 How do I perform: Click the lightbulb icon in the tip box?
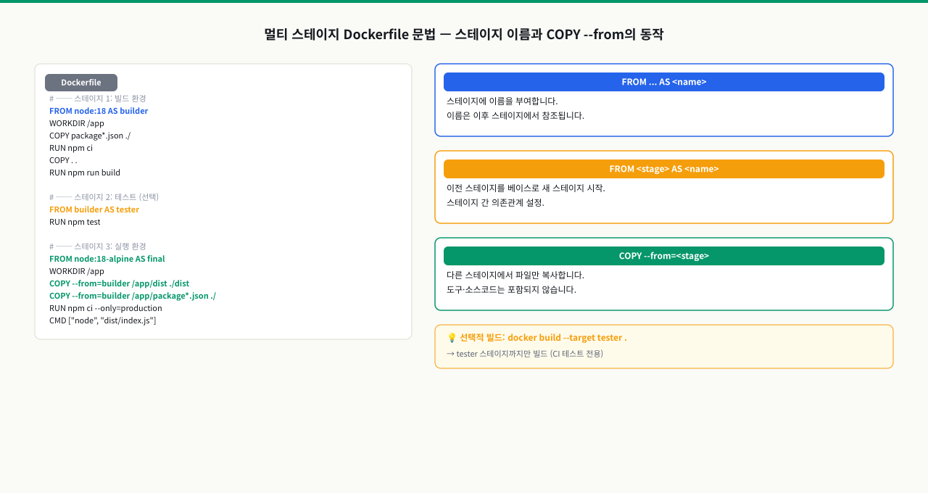point(452,338)
